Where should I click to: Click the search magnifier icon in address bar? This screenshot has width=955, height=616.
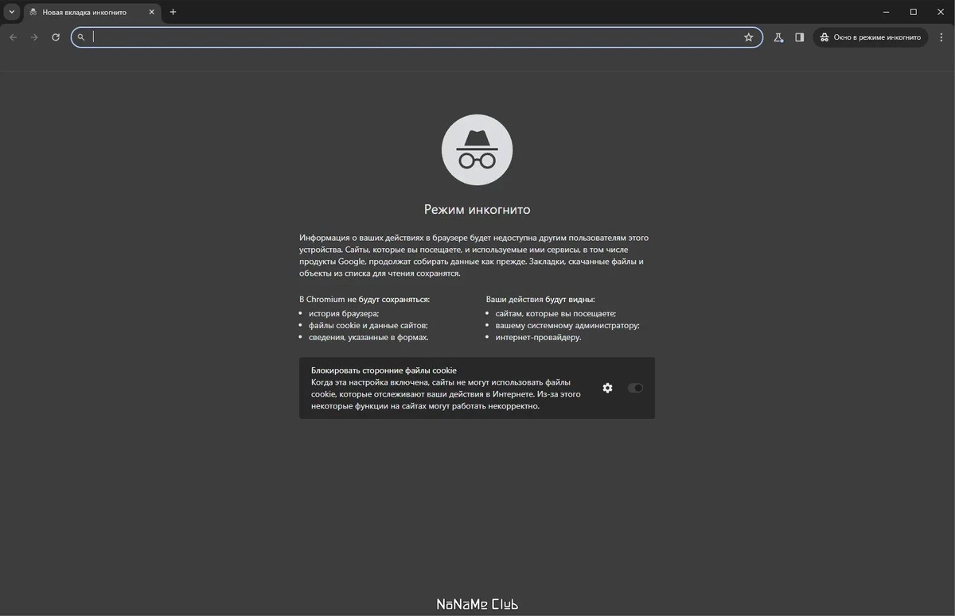coord(81,37)
